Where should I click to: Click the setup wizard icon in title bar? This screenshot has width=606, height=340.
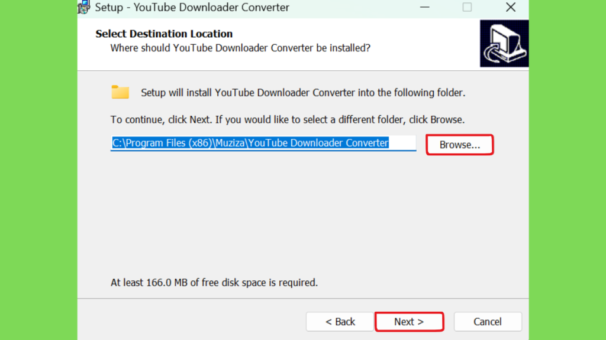click(x=83, y=7)
